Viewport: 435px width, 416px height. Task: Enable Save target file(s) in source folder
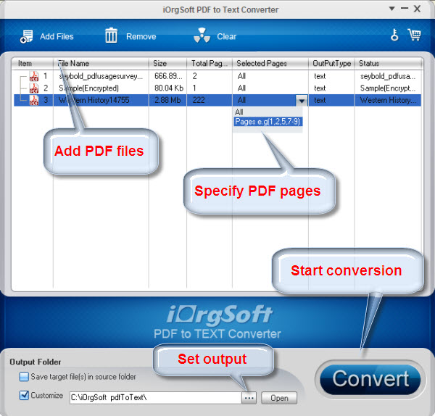(x=24, y=377)
